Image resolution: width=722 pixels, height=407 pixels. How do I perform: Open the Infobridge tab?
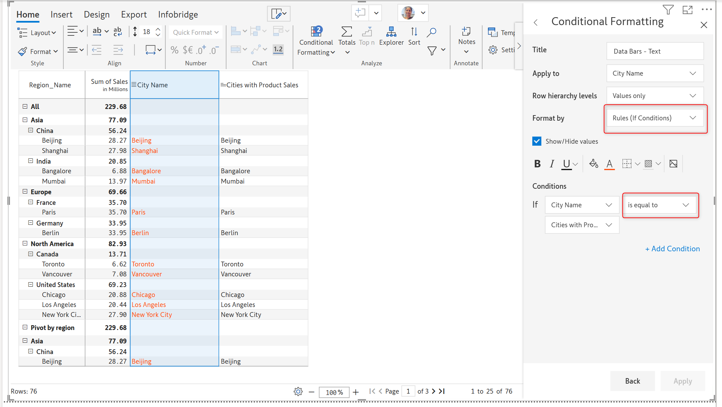click(x=178, y=14)
